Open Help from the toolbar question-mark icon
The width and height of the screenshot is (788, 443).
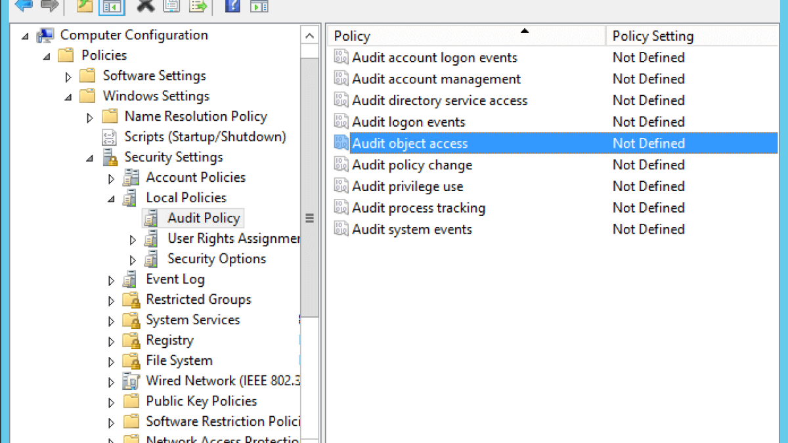click(232, 6)
